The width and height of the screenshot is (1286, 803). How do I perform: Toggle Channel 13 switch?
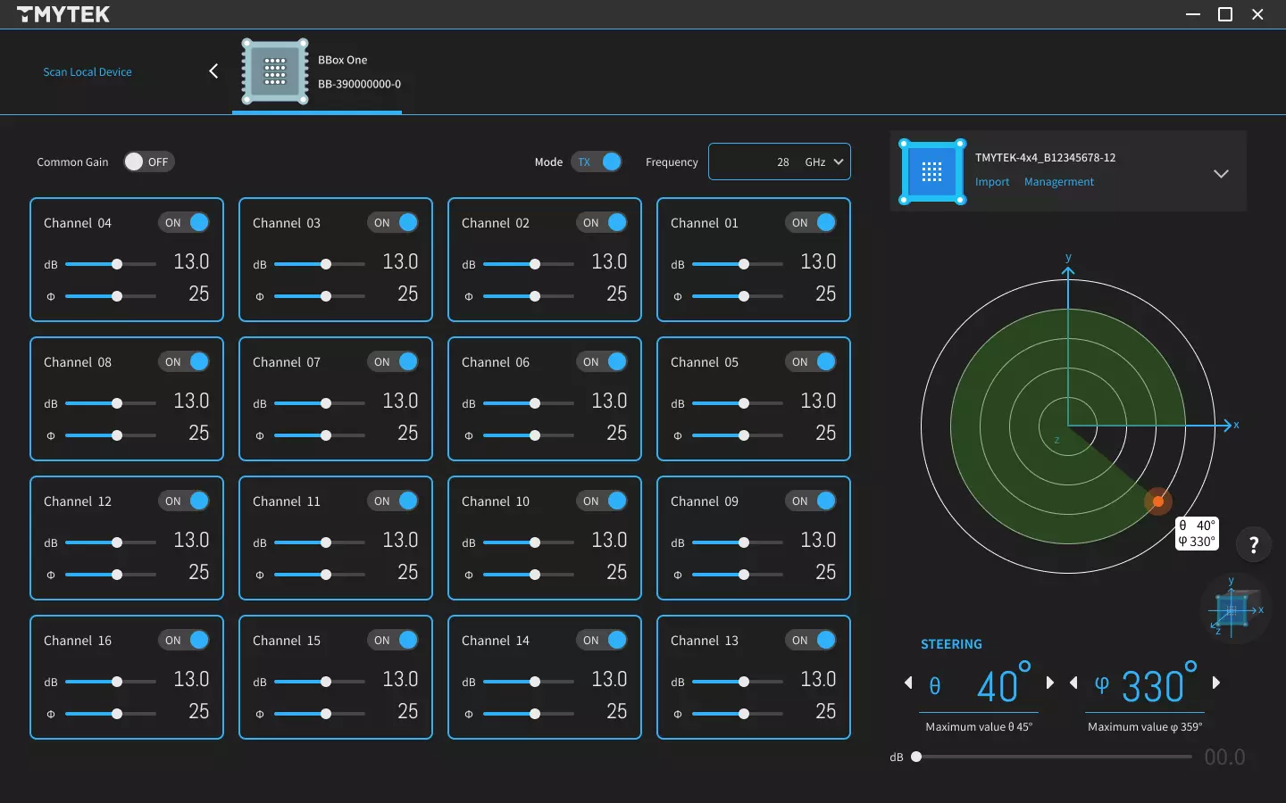point(812,640)
